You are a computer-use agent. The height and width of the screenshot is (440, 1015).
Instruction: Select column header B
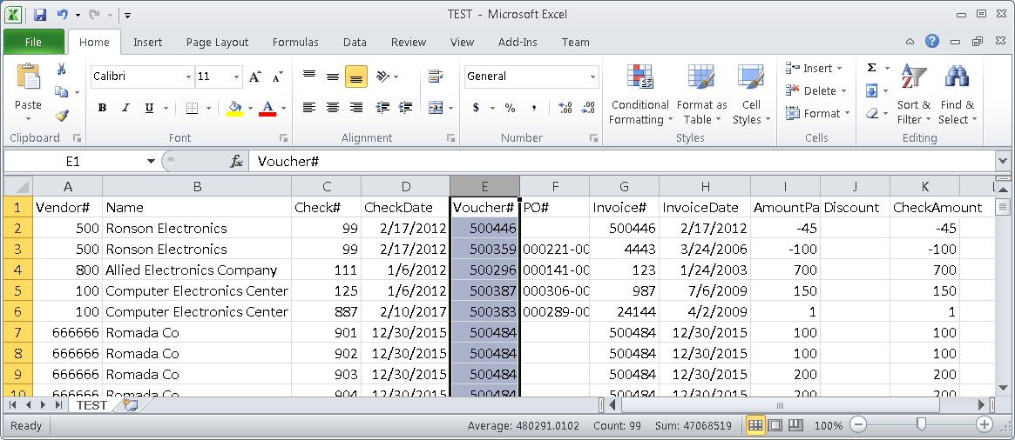(197, 186)
